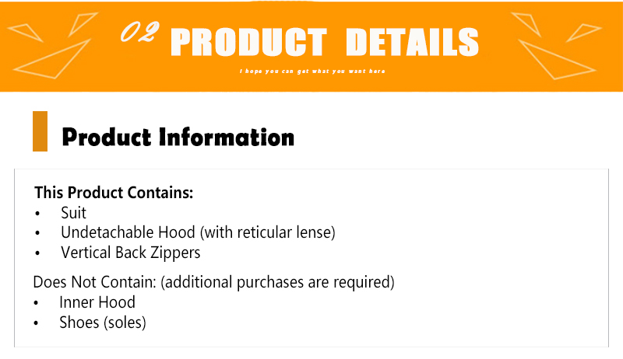623x359 pixels.
Task: Click the Shoes (soles) list item
Action: [103, 322]
